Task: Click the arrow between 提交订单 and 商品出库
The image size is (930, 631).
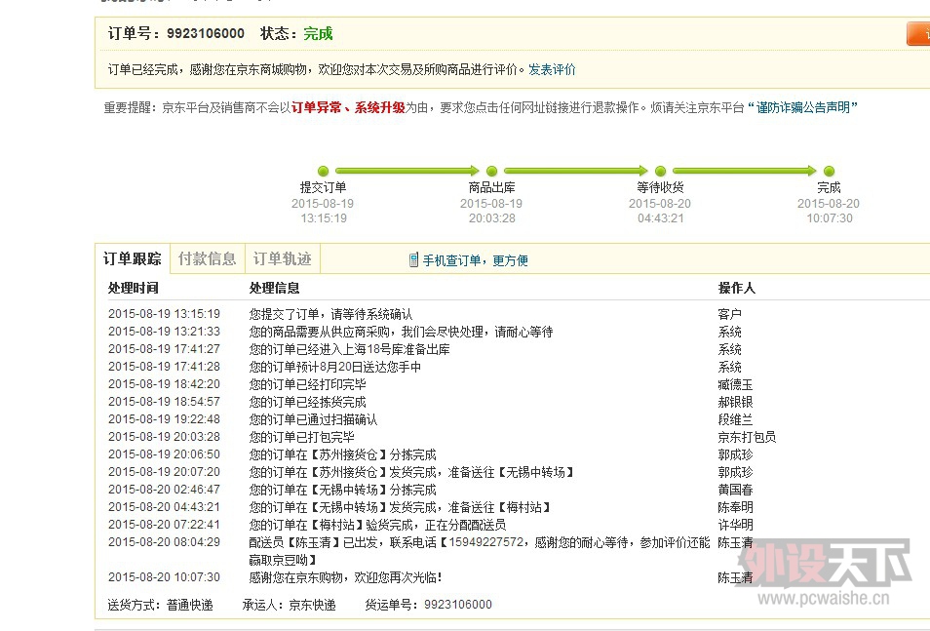Action: tap(407, 172)
